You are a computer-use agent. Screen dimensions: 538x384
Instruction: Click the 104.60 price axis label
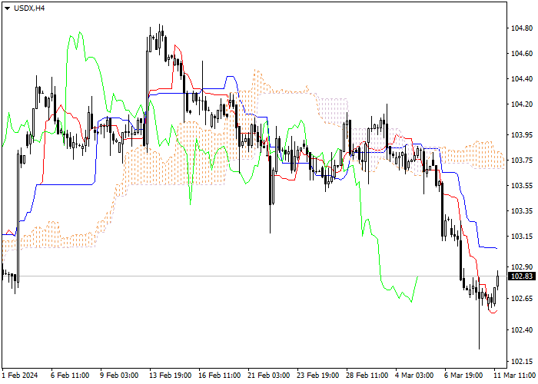522,54
